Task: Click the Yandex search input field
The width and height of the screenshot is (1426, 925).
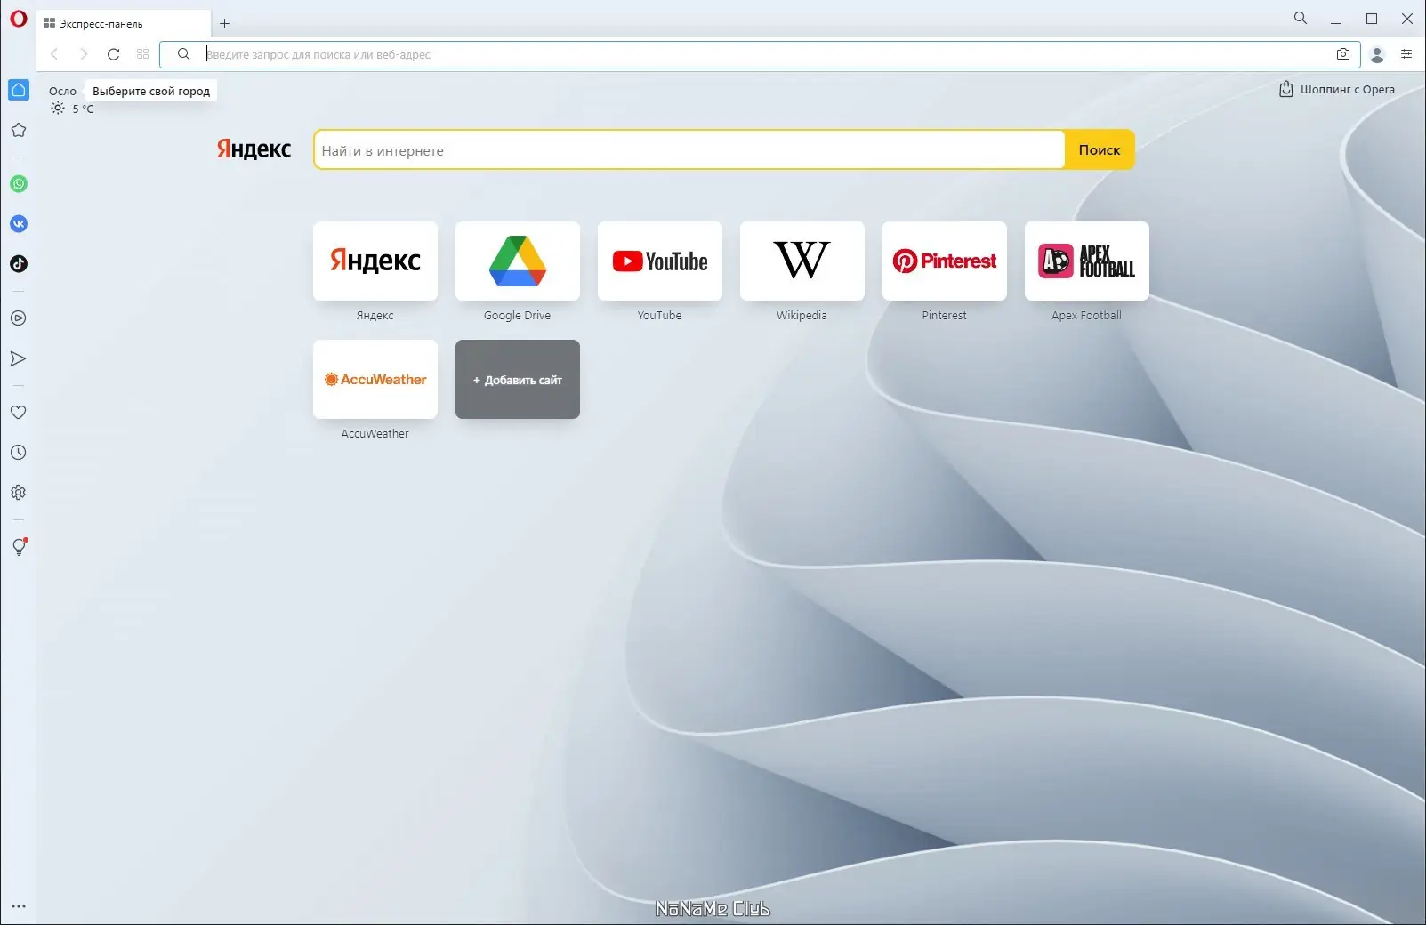Action: coord(689,150)
